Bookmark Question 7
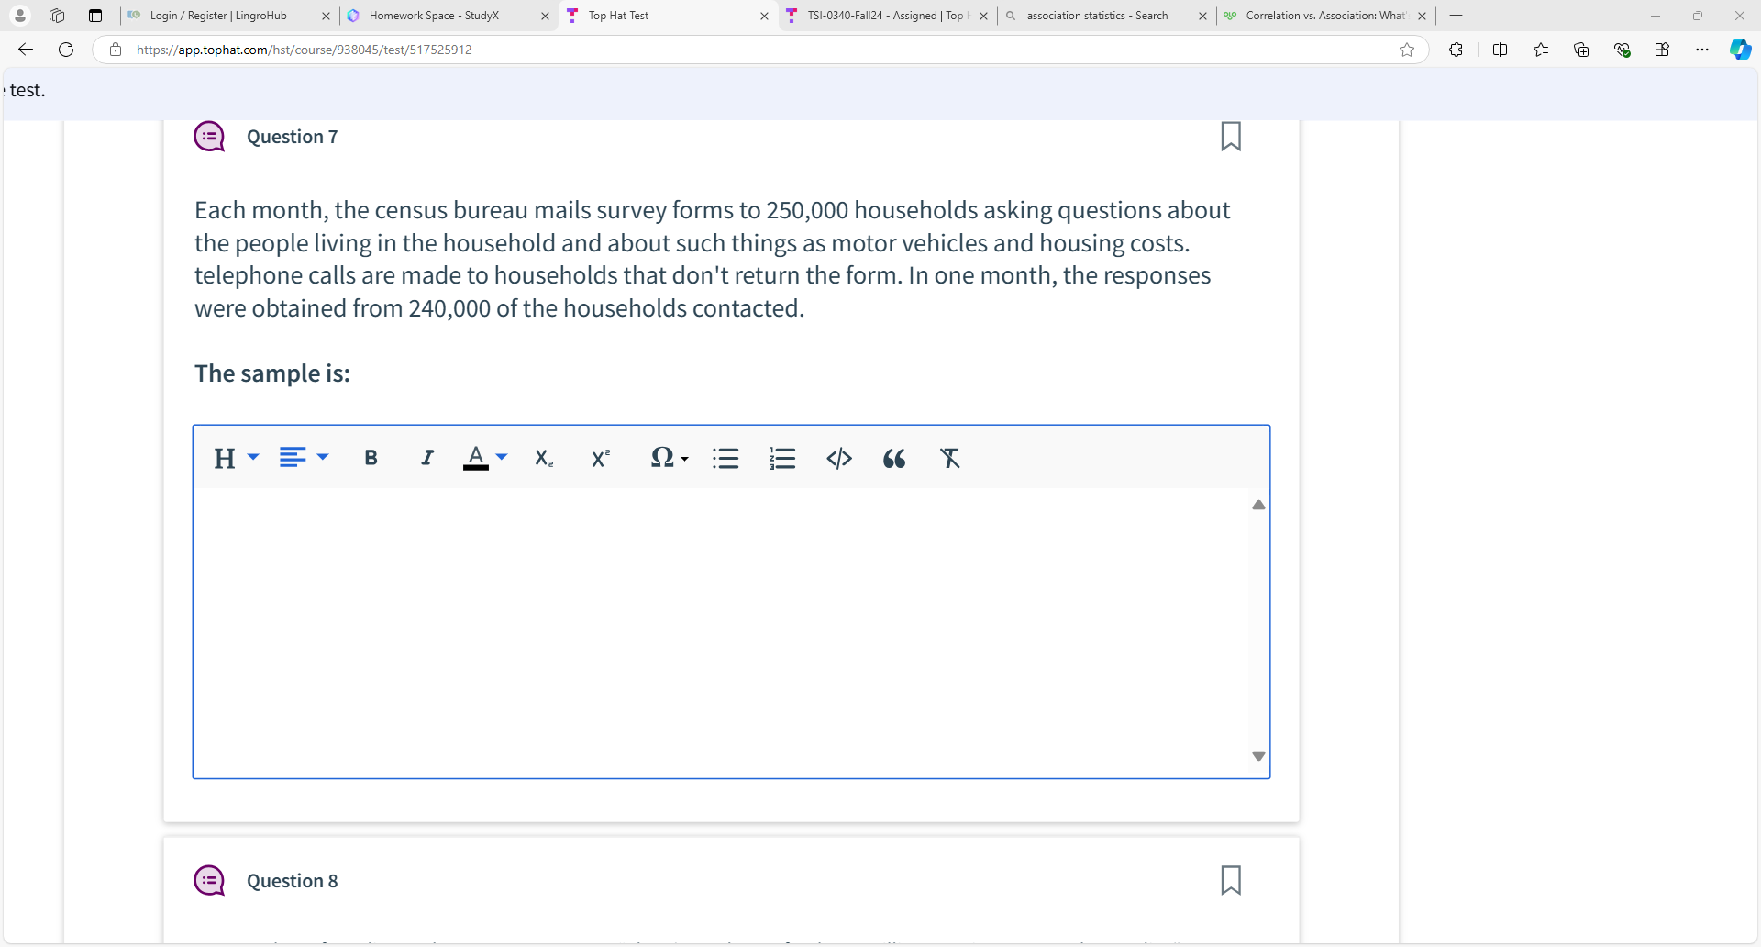The width and height of the screenshot is (1761, 947). (x=1231, y=136)
